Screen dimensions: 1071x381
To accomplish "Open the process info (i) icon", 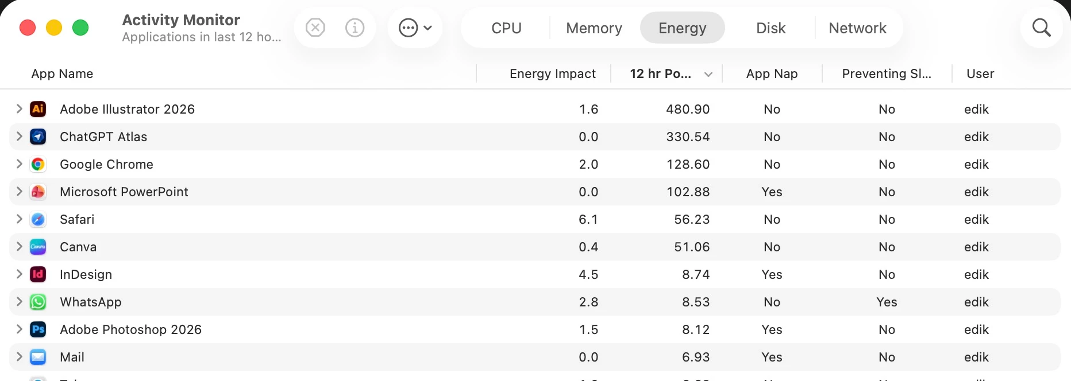I will tap(355, 28).
